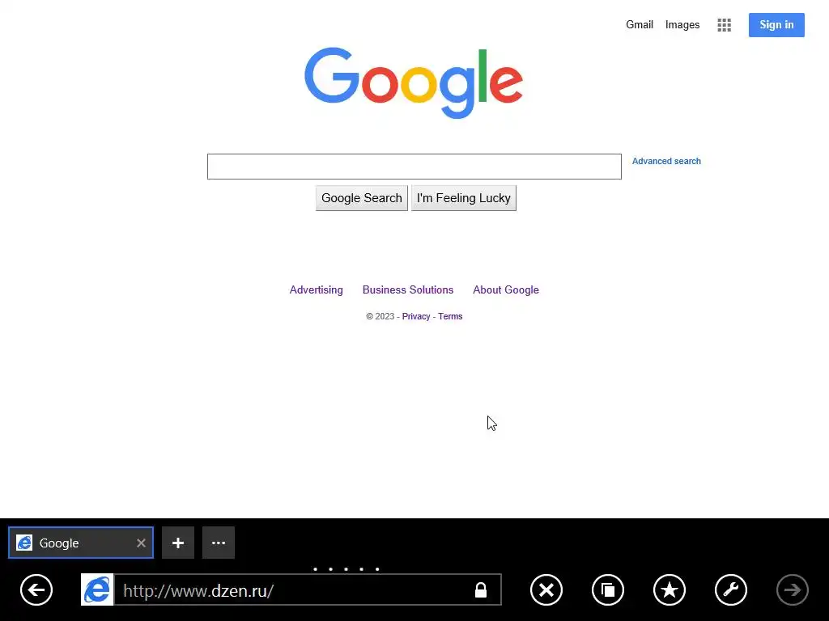Screen dimensions: 829x621
Task: Open Advanced search link
Action: (667, 161)
